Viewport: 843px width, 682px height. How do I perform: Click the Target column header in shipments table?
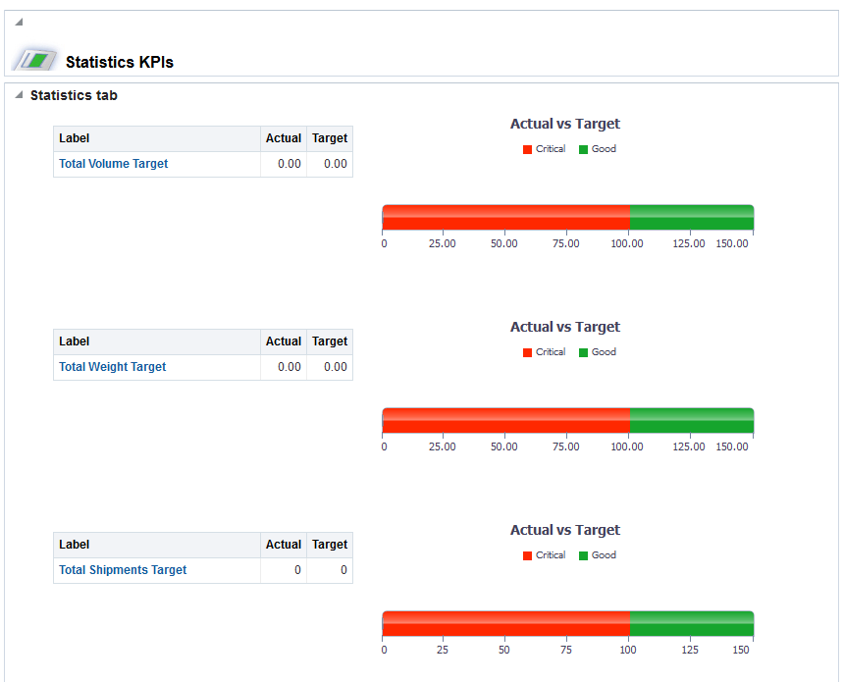coord(330,545)
